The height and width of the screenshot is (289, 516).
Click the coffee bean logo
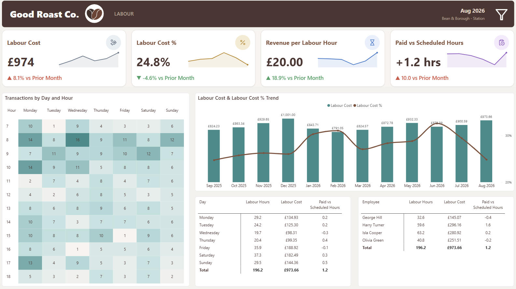coord(94,14)
